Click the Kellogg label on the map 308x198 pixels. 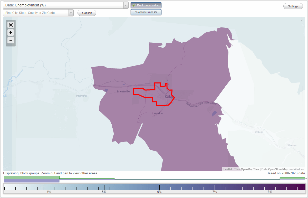coord(170,97)
